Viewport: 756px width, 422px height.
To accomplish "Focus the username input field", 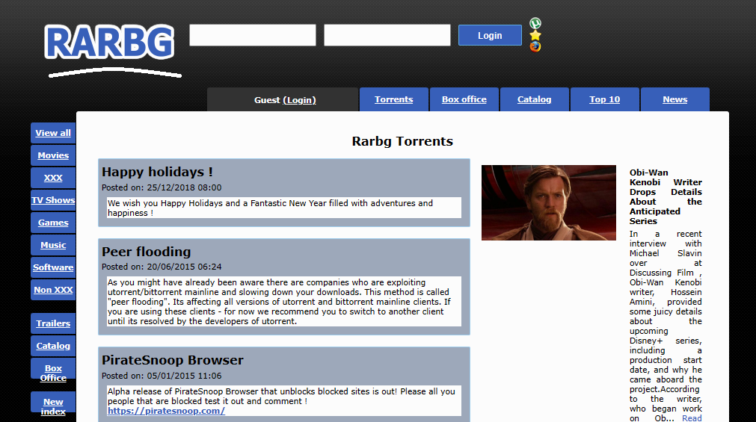I will pyautogui.click(x=253, y=35).
